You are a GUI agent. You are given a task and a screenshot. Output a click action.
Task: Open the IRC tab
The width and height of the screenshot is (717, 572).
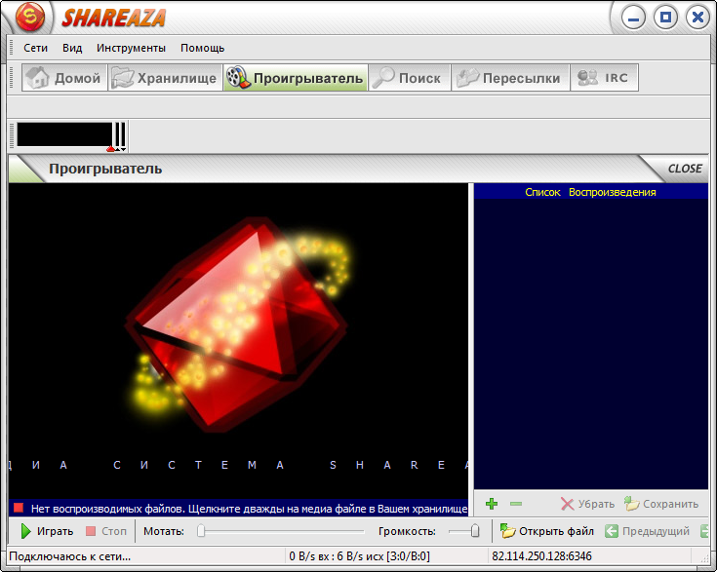(x=604, y=78)
